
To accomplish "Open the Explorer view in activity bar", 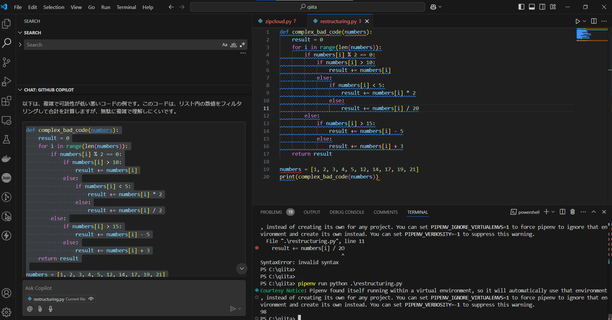I will (x=6, y=24).
